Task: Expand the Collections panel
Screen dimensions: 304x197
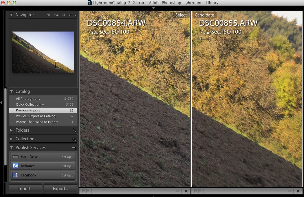Action: pos(12,139)
